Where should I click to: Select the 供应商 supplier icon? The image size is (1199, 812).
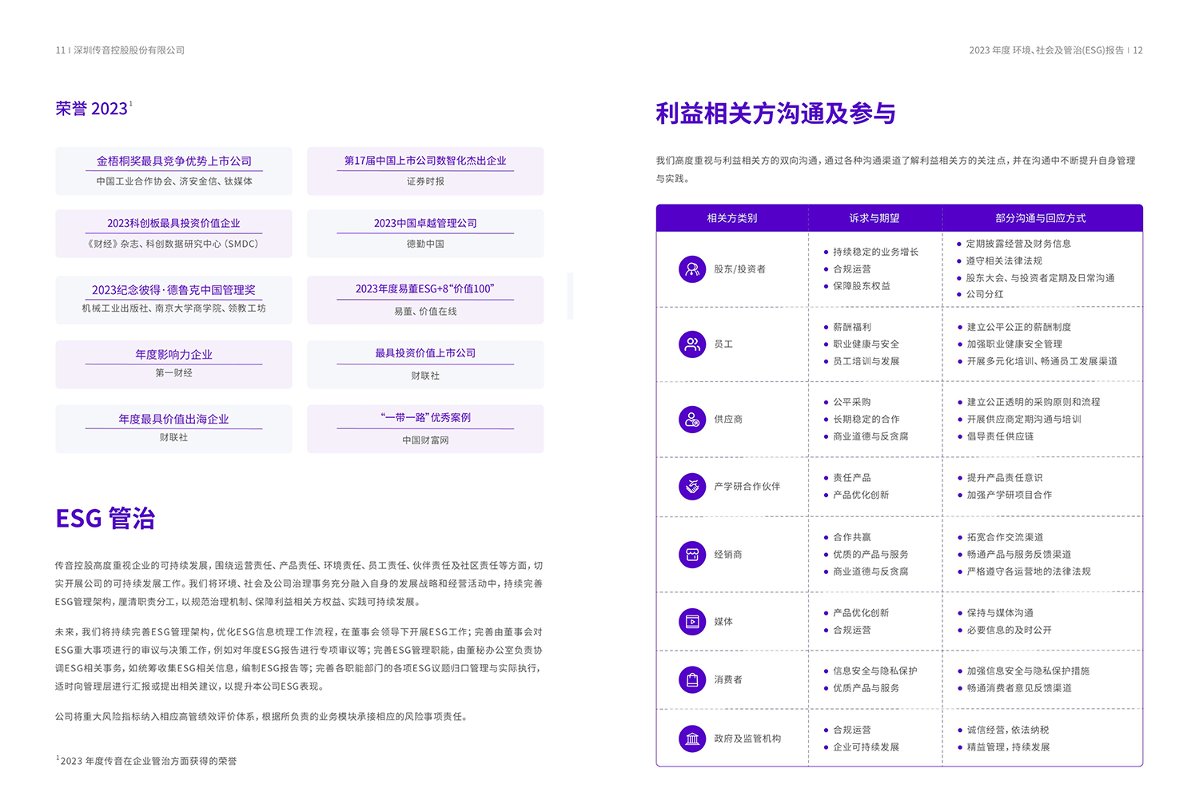pos(692,420)
